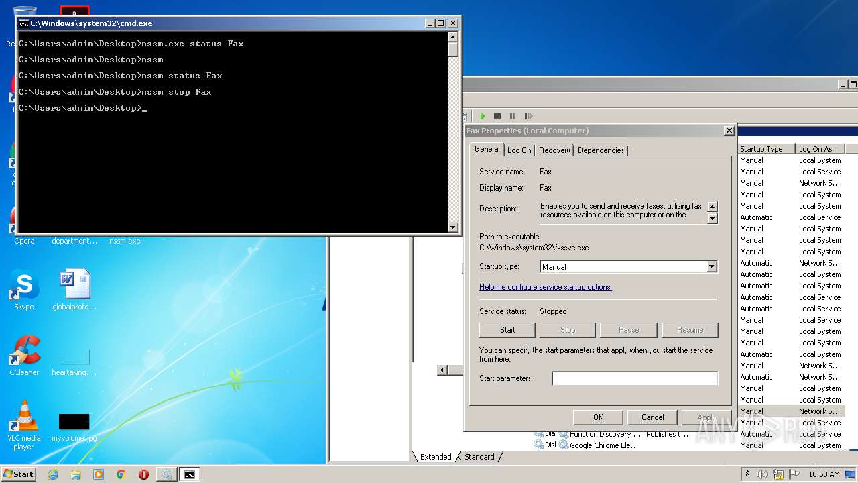This screenshot has width=858, height=483.
Task: Open 'Help me configure service startup options' link
Action: tap(545, 287)
